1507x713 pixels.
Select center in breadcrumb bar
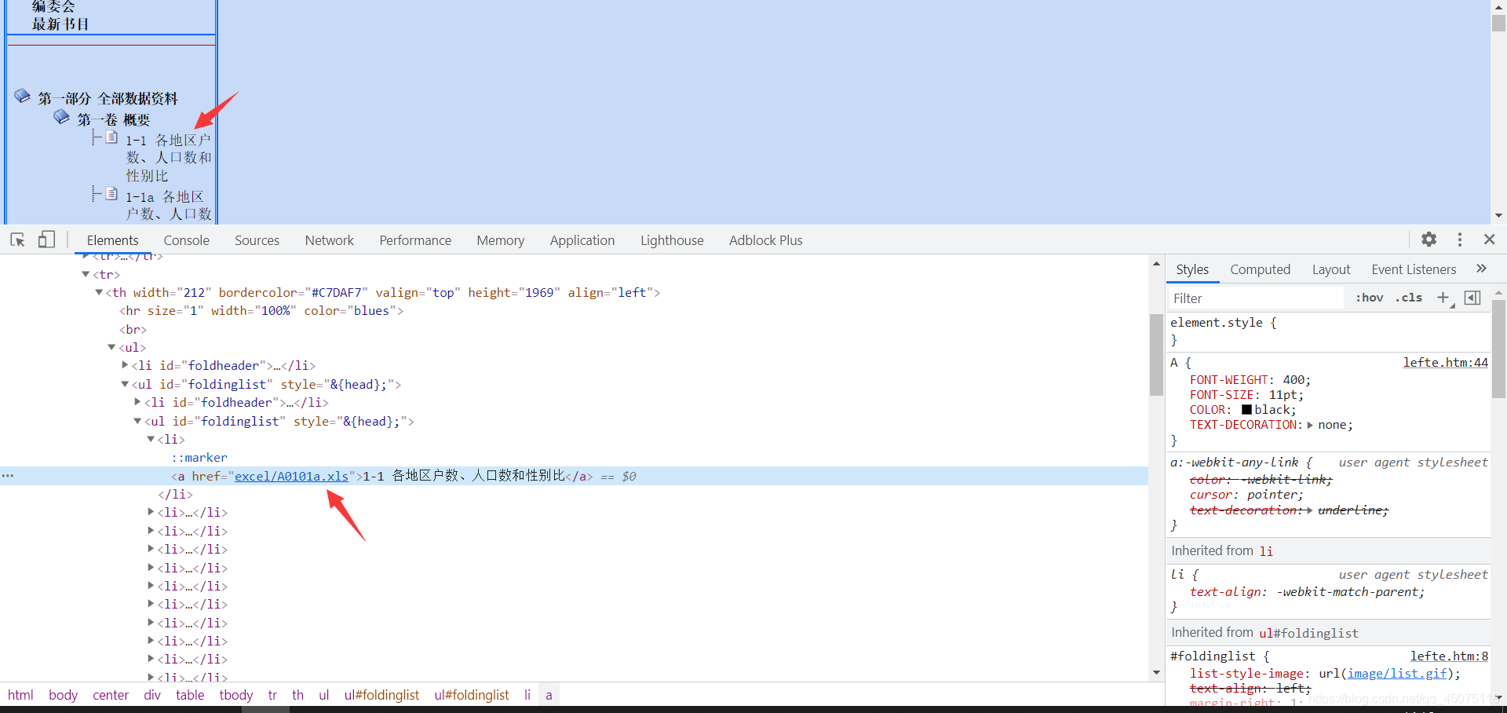click(x=110, y=695)
